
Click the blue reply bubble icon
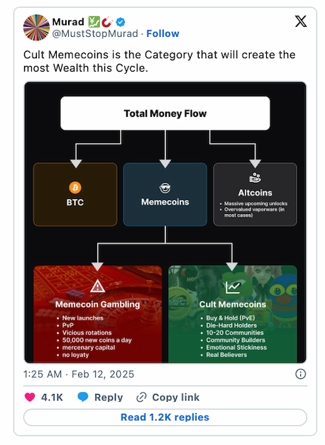[83, 397]
